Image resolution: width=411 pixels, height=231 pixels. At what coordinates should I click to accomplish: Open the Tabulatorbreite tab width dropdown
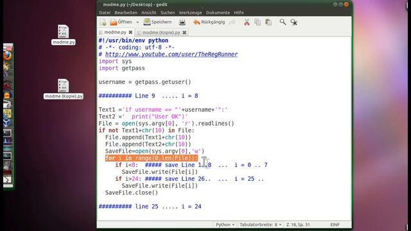(x=260, y=225)
